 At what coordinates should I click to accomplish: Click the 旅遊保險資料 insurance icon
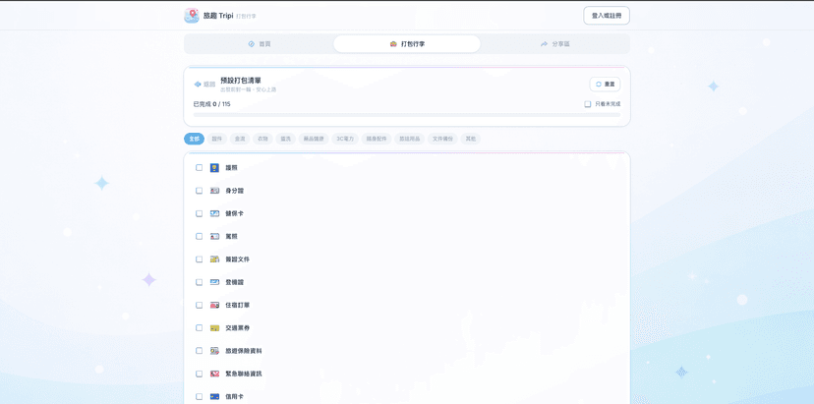[214, 351]
